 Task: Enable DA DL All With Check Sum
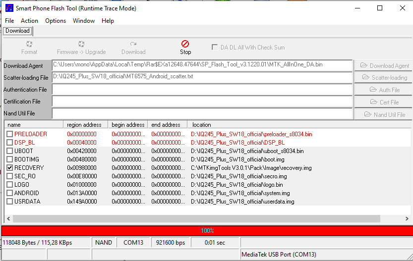215,48
